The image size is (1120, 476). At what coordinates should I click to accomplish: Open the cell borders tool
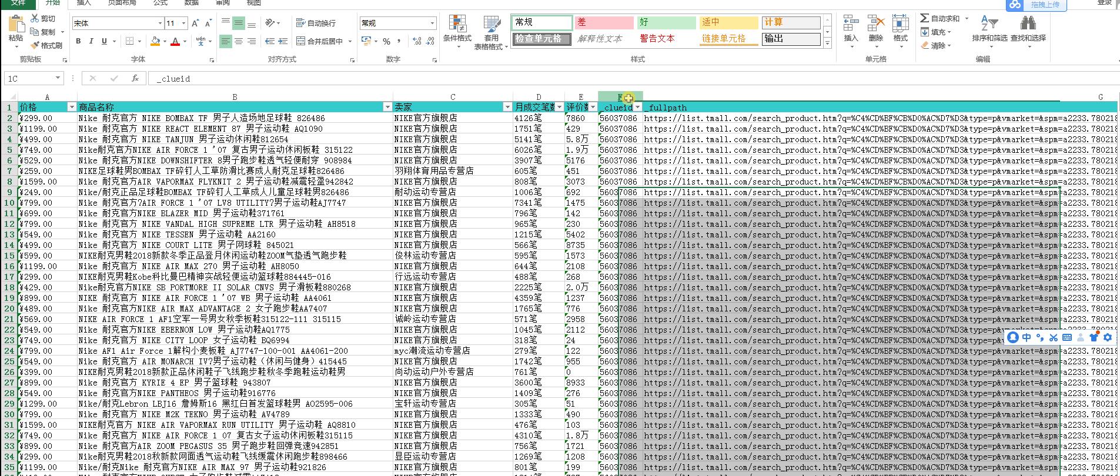point(130,41)
